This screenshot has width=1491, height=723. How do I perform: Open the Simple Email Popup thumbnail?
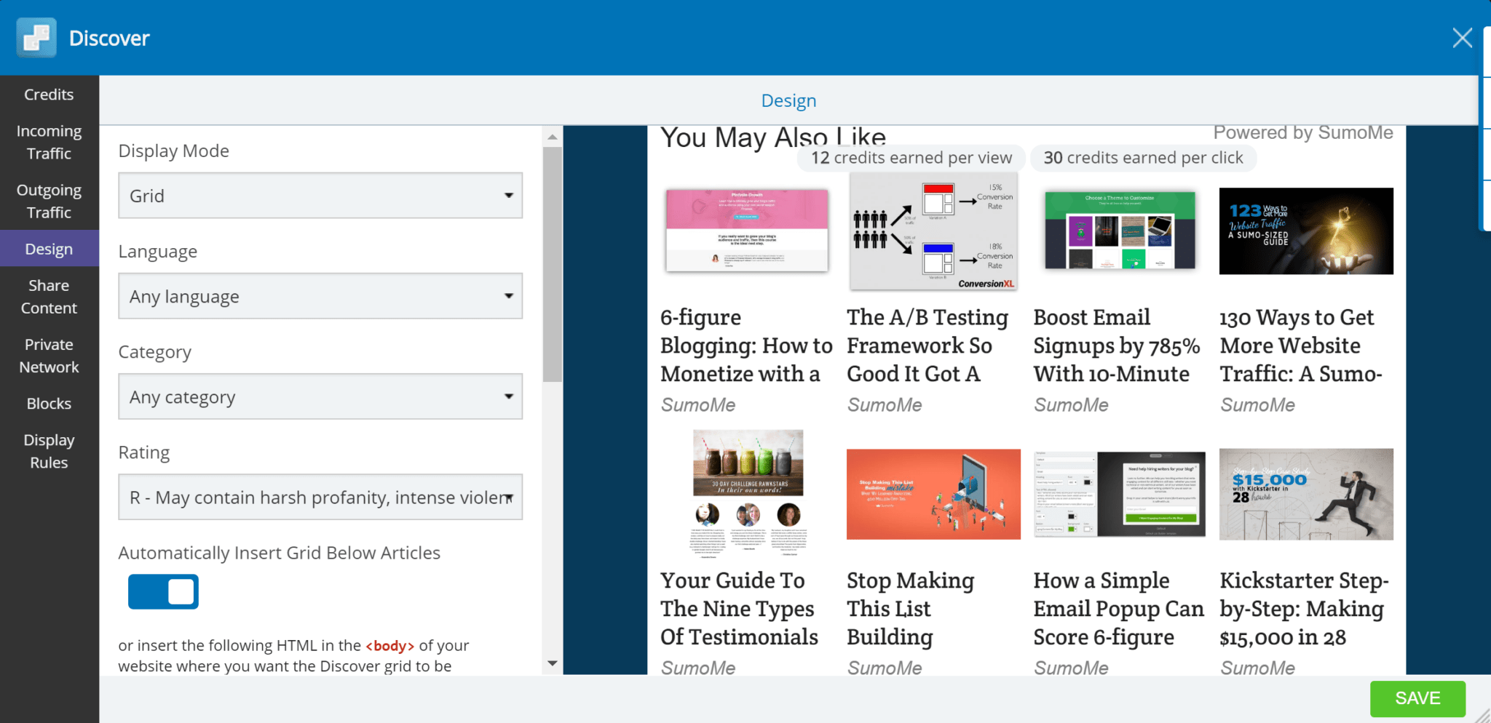click(1120, 494)
